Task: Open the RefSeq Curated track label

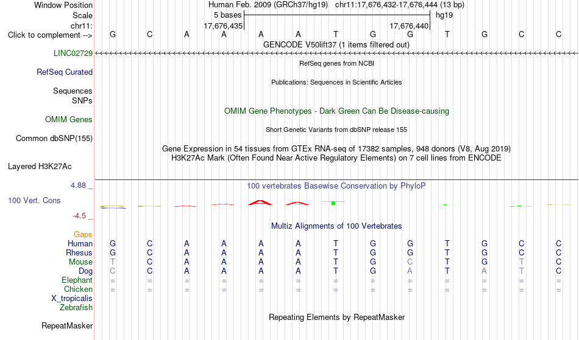Action: point(65,72)
